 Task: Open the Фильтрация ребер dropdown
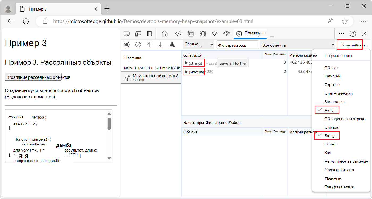click(x=223, y=122)
